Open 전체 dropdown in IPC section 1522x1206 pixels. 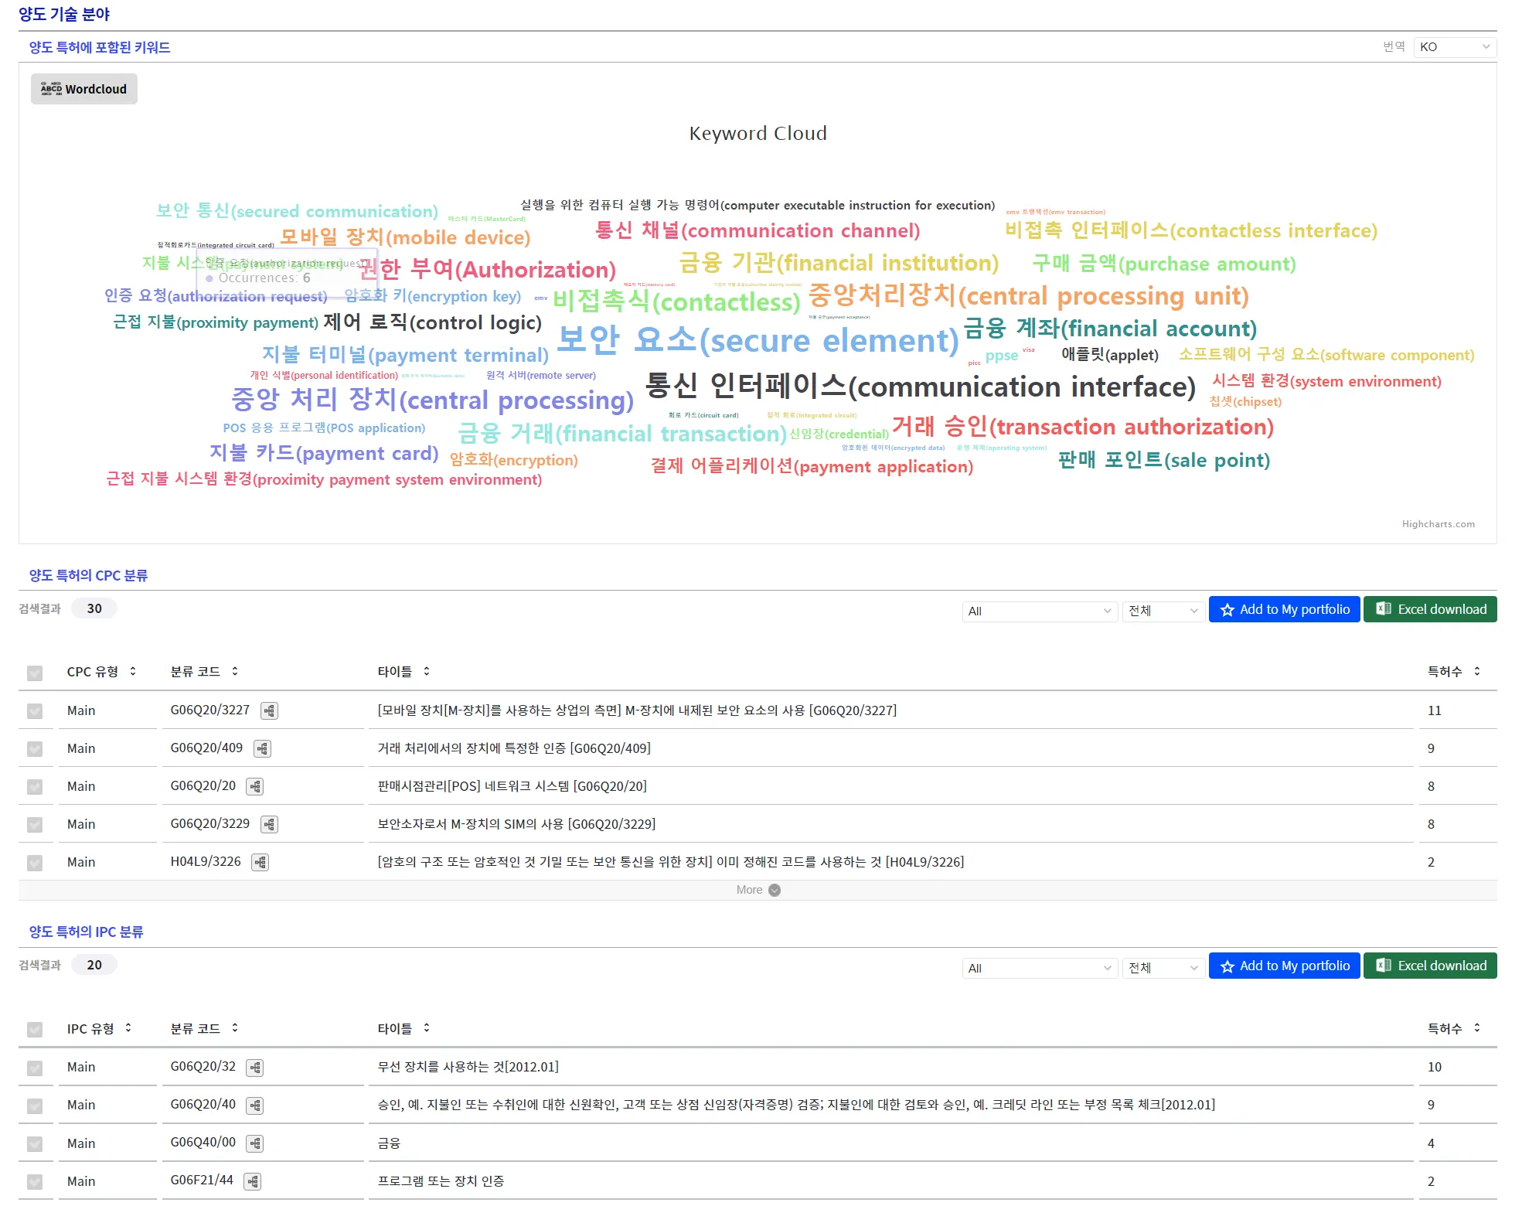[x=1163, y=968]
